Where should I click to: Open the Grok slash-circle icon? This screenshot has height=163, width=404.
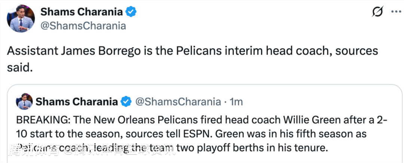tap(377, 12)
